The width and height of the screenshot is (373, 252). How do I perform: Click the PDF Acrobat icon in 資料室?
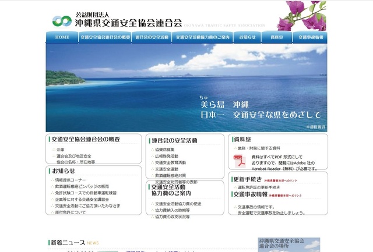click(x=240, y=161)
